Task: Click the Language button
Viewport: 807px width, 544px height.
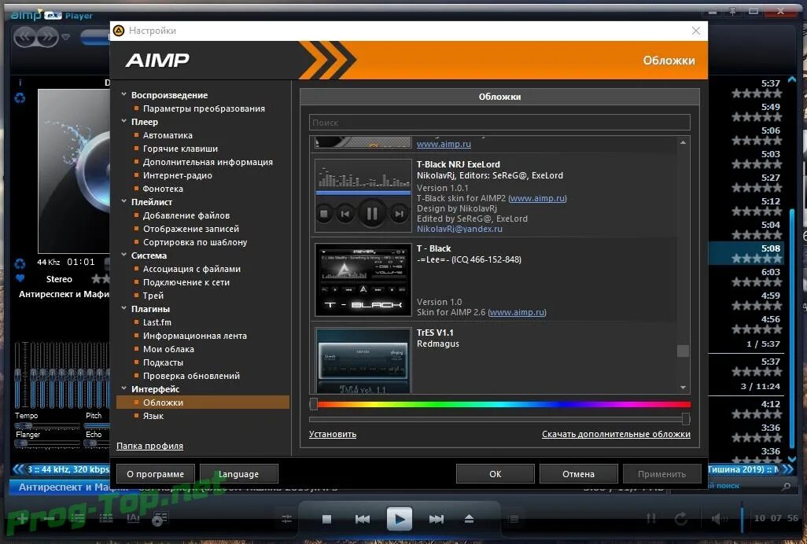Action: [239, 474]
